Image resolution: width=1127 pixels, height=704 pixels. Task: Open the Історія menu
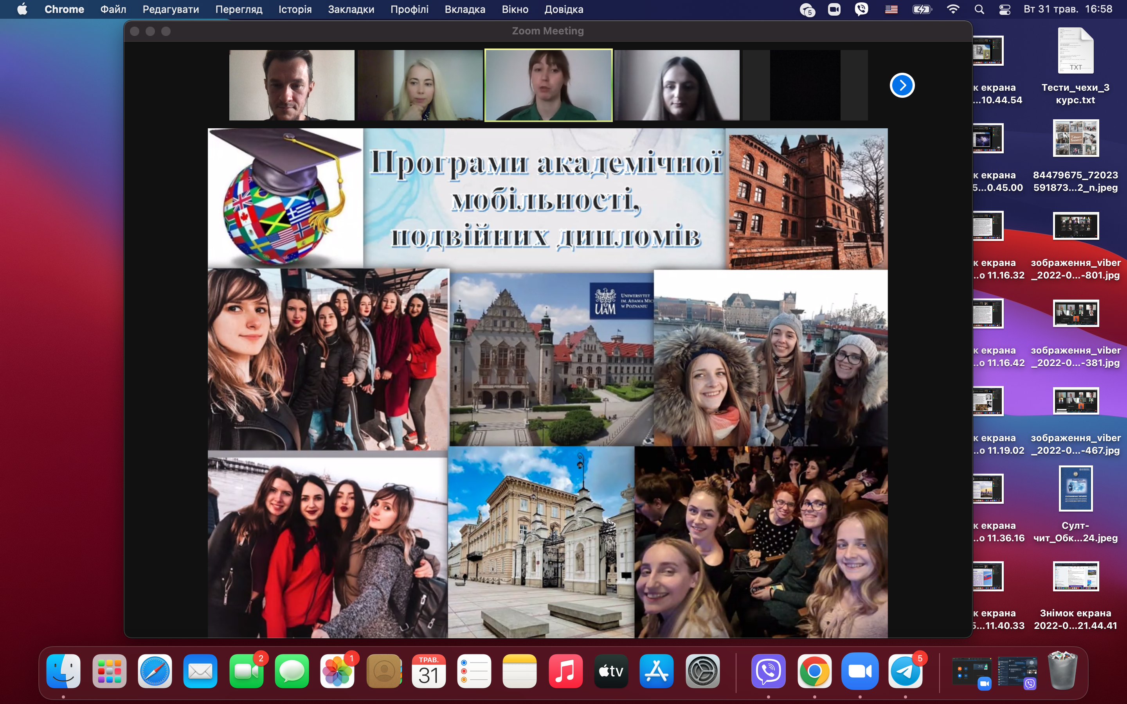click(295, 9)
